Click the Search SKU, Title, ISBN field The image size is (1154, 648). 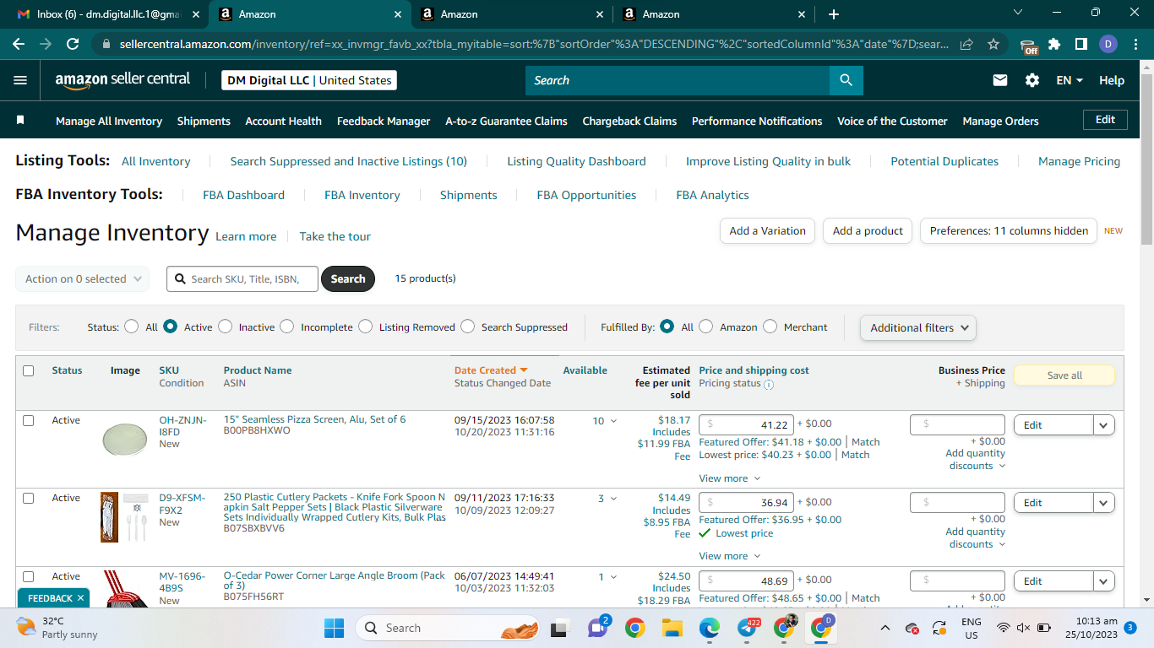point(242,278)
